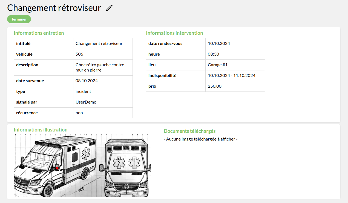The image size is (348, 203).
Task: Click the ambulance illustration image
Action: tap(82, 165)
